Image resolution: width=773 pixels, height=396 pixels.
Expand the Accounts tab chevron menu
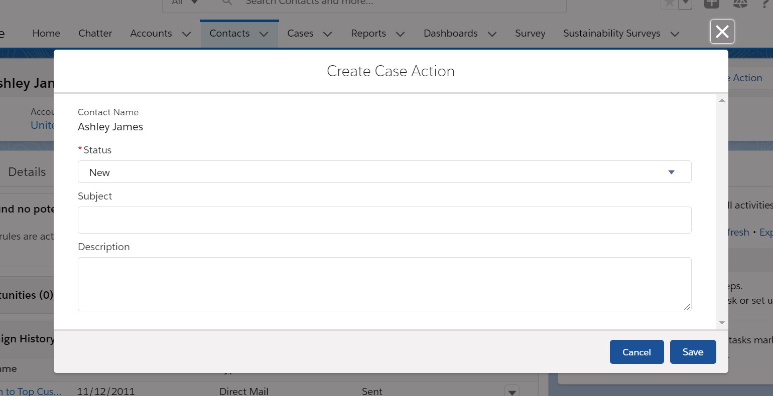[x=186, y=34]
